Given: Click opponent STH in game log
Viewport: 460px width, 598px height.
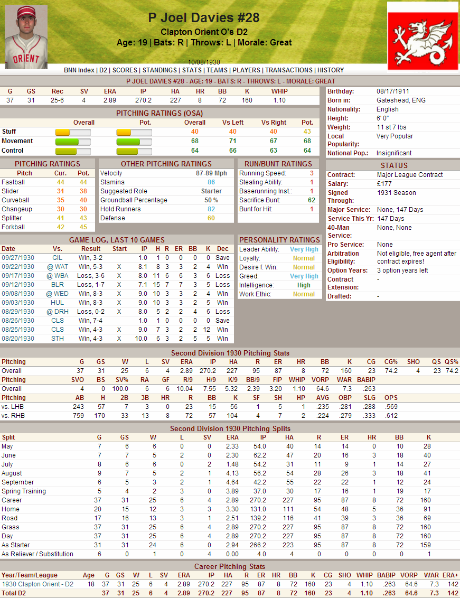Looking at the screenshot, I should click(x=58, y=339).
